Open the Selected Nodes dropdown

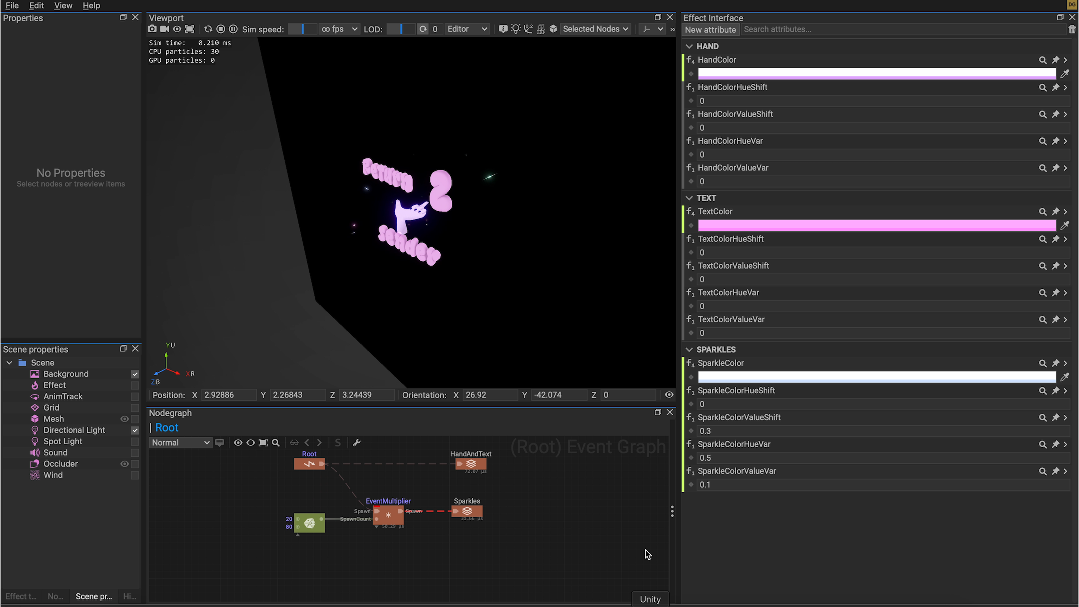click(595, 29)
